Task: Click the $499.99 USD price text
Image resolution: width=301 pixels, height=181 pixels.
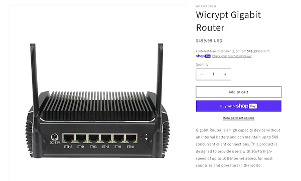Action: tap(209, 41)
